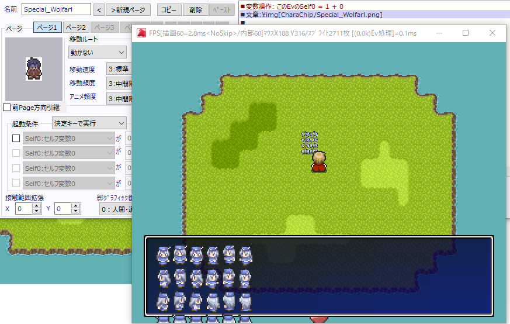Toggle the 前Page方向引継 checkbox

pyautogui.click(x=7, y=108)
